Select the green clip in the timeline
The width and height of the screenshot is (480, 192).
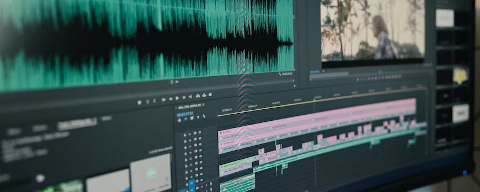236,164
